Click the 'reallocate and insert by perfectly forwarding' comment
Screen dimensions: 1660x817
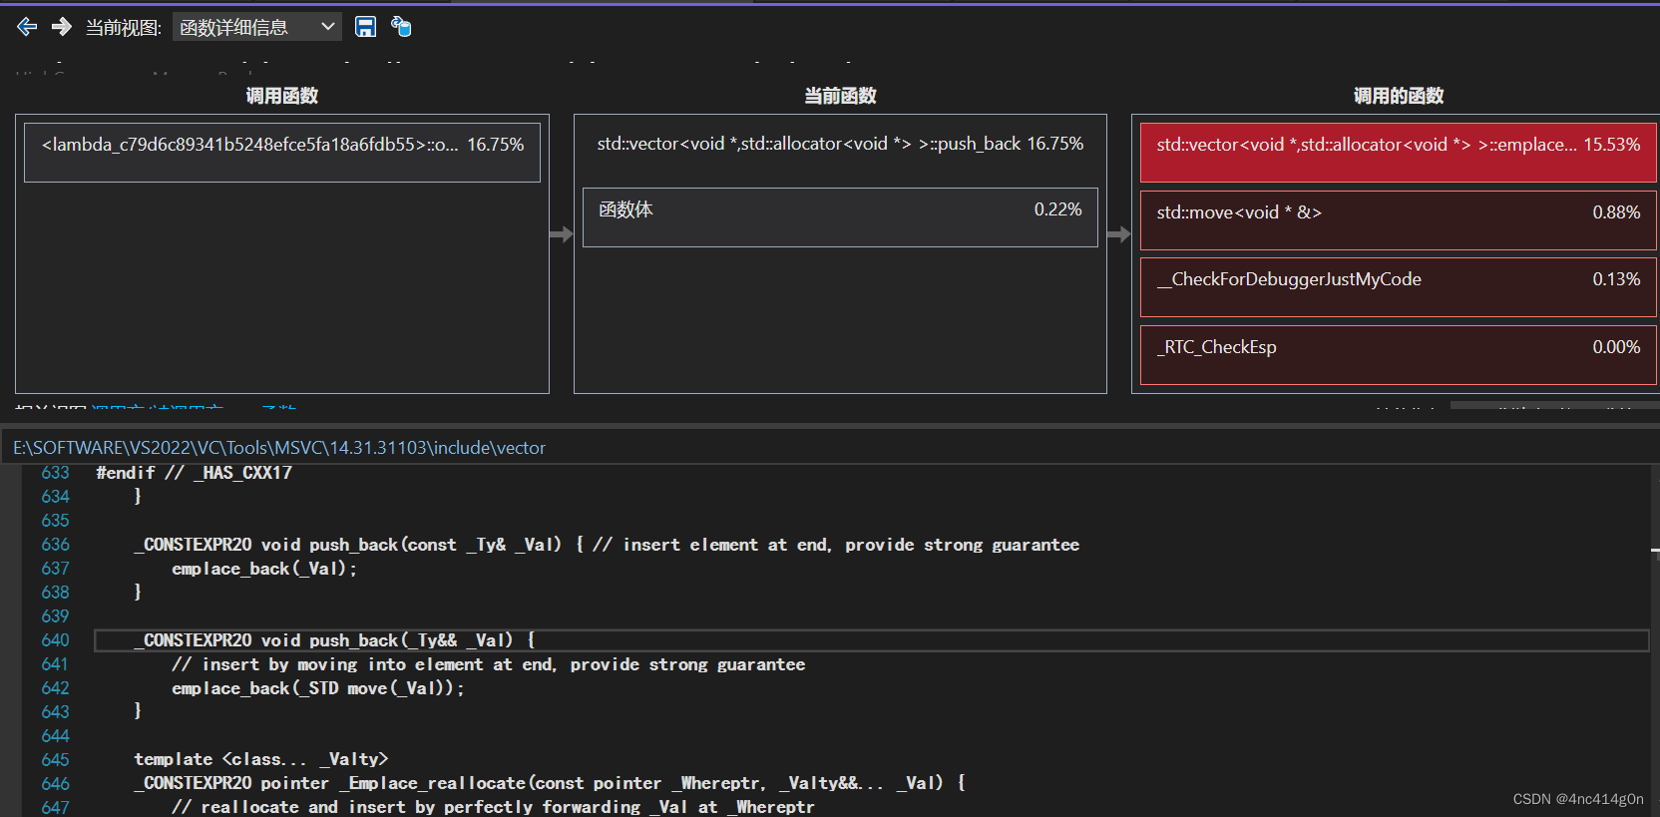493,807
